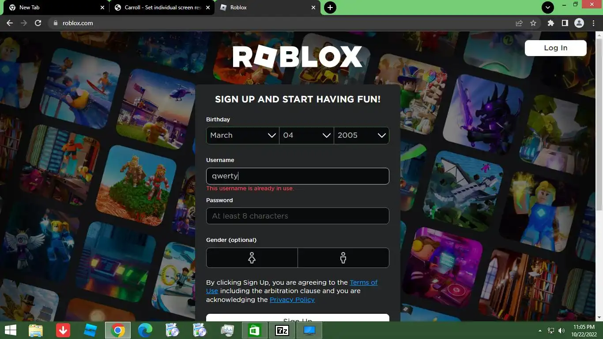Click the browser forward arrow
Viewport: 603px width, 339px height.
coord(24,23)
